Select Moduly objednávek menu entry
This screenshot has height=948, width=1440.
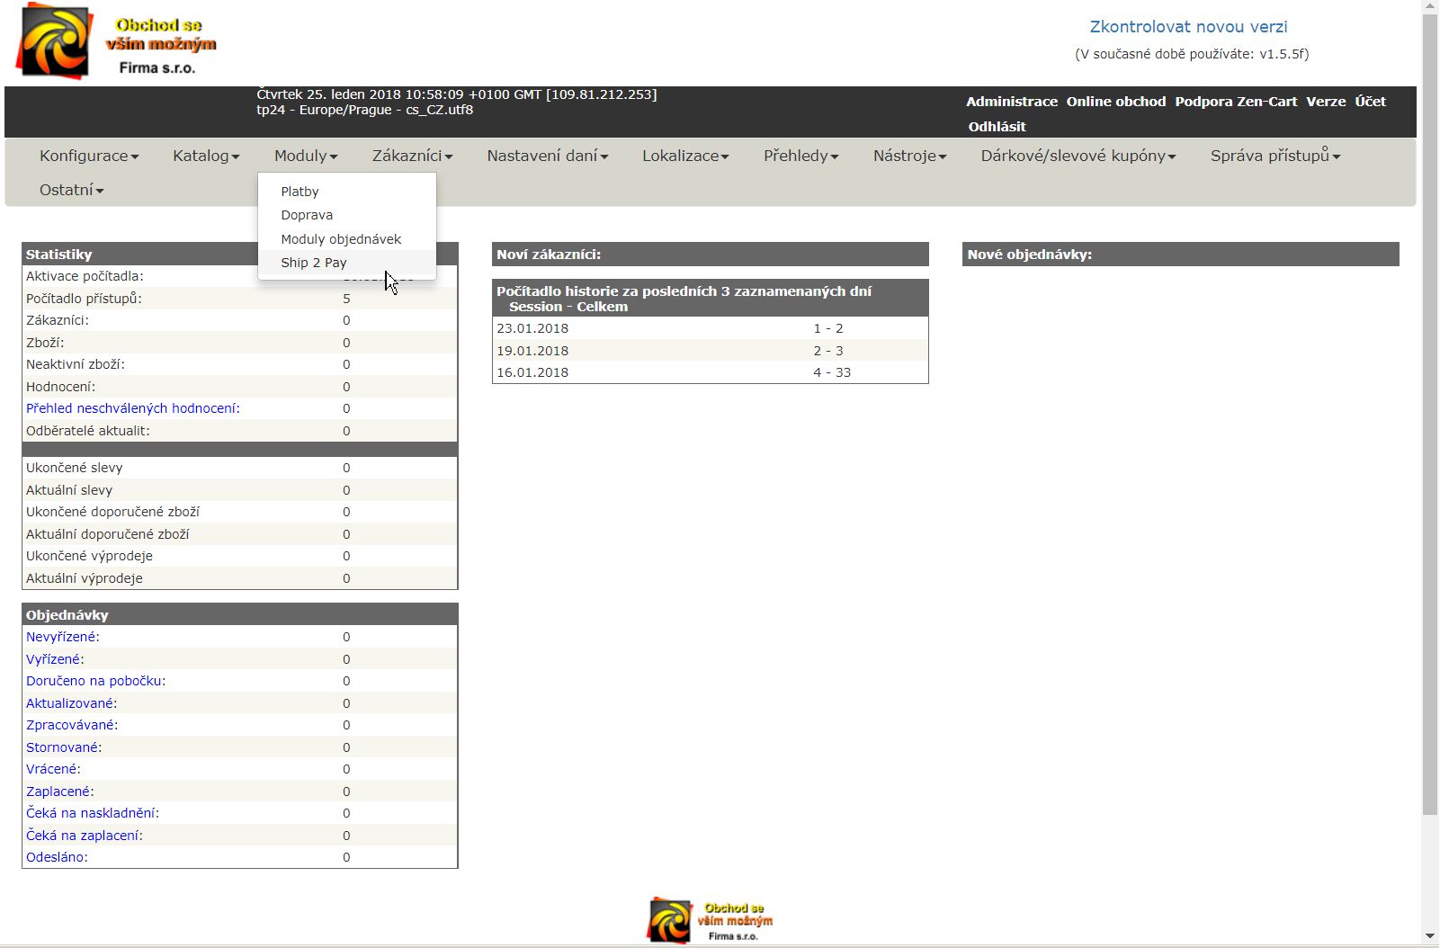click(341, 239)
